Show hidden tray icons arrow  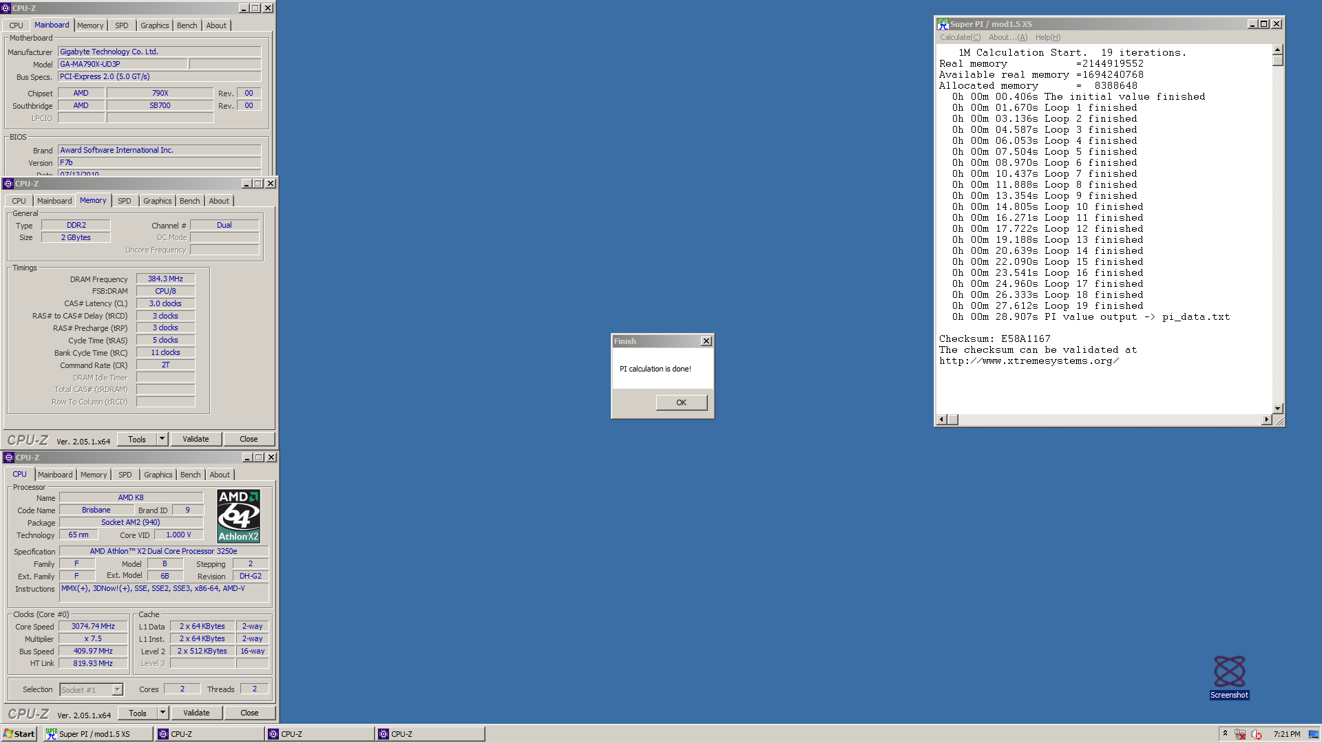[x=1225, y=733]
